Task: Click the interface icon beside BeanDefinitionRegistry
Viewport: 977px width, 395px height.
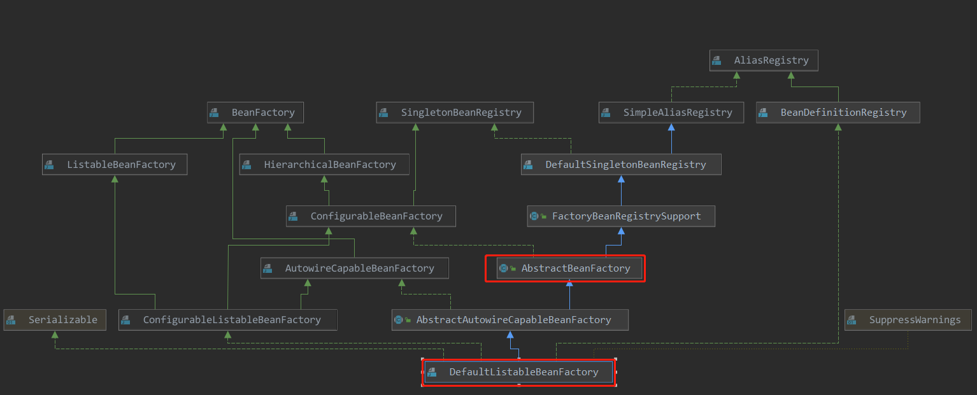Action: 764,113
